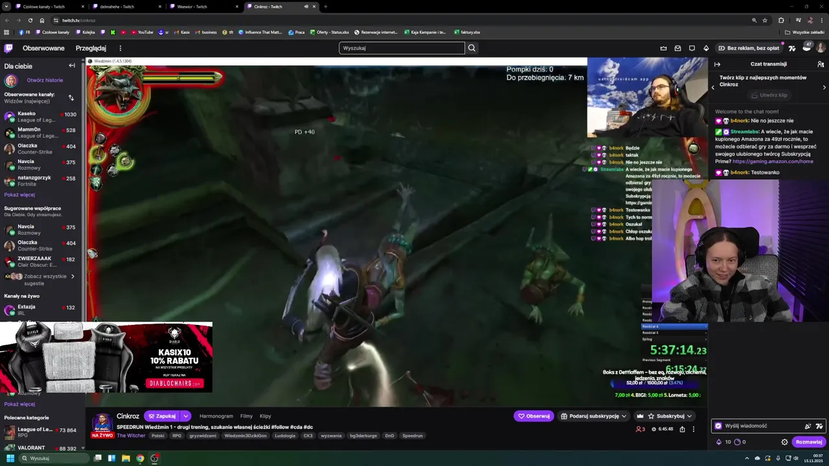Screen dimensions: 829x466
Task: Expand Pokaż więcej under followed channels
Action: pyautogui.click(x=19, y=195)
